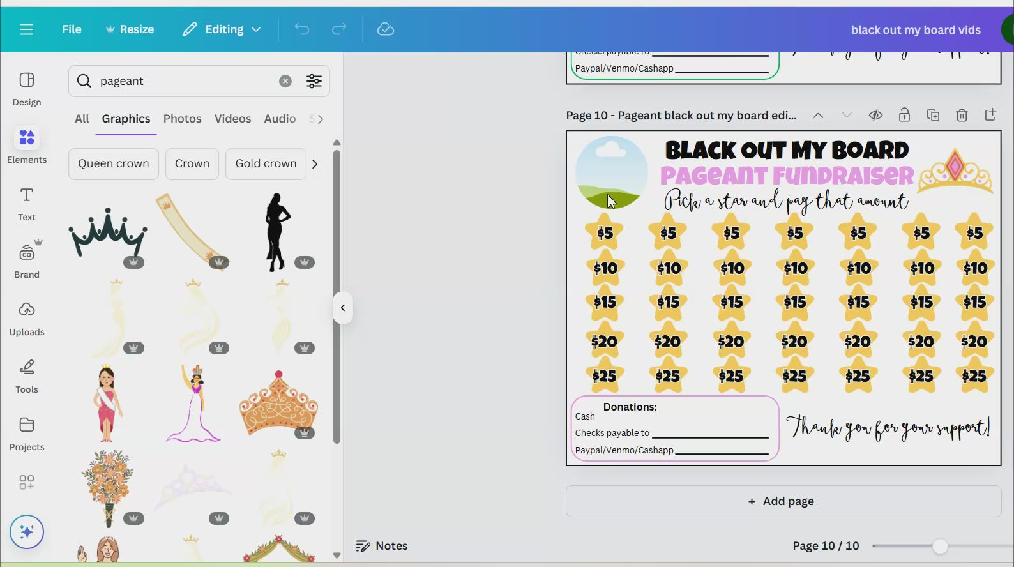This screenshot has height=567, width=1014.
Task: Clear the pageant search text
Action: pos(285,81)
